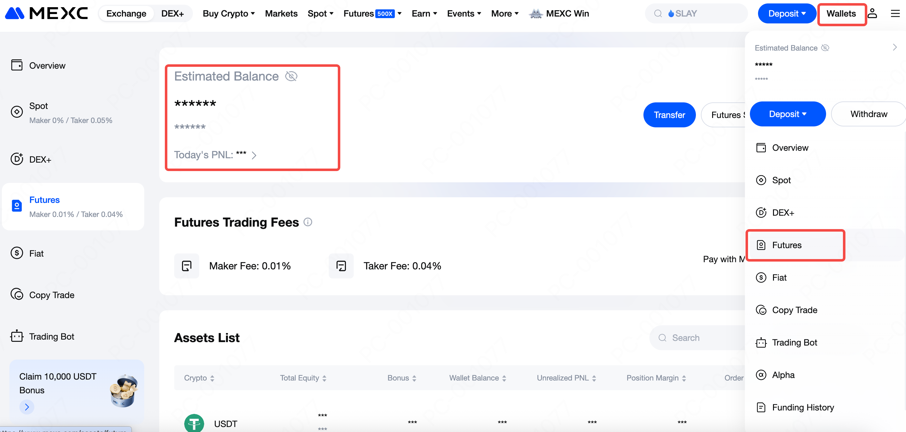Click the Transfer button
Viewport: 906px width, 432px height.
coord(669,115)
